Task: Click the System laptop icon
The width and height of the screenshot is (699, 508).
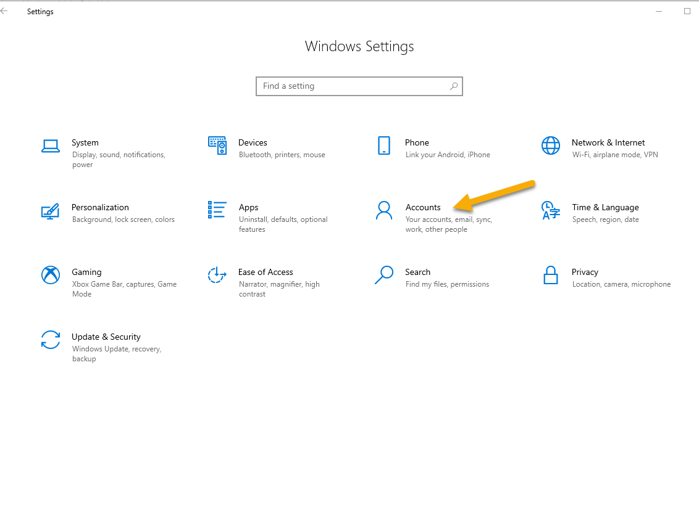Action: coord(51,146)
